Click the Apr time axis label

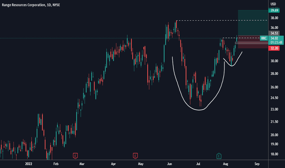pos(113,164)
